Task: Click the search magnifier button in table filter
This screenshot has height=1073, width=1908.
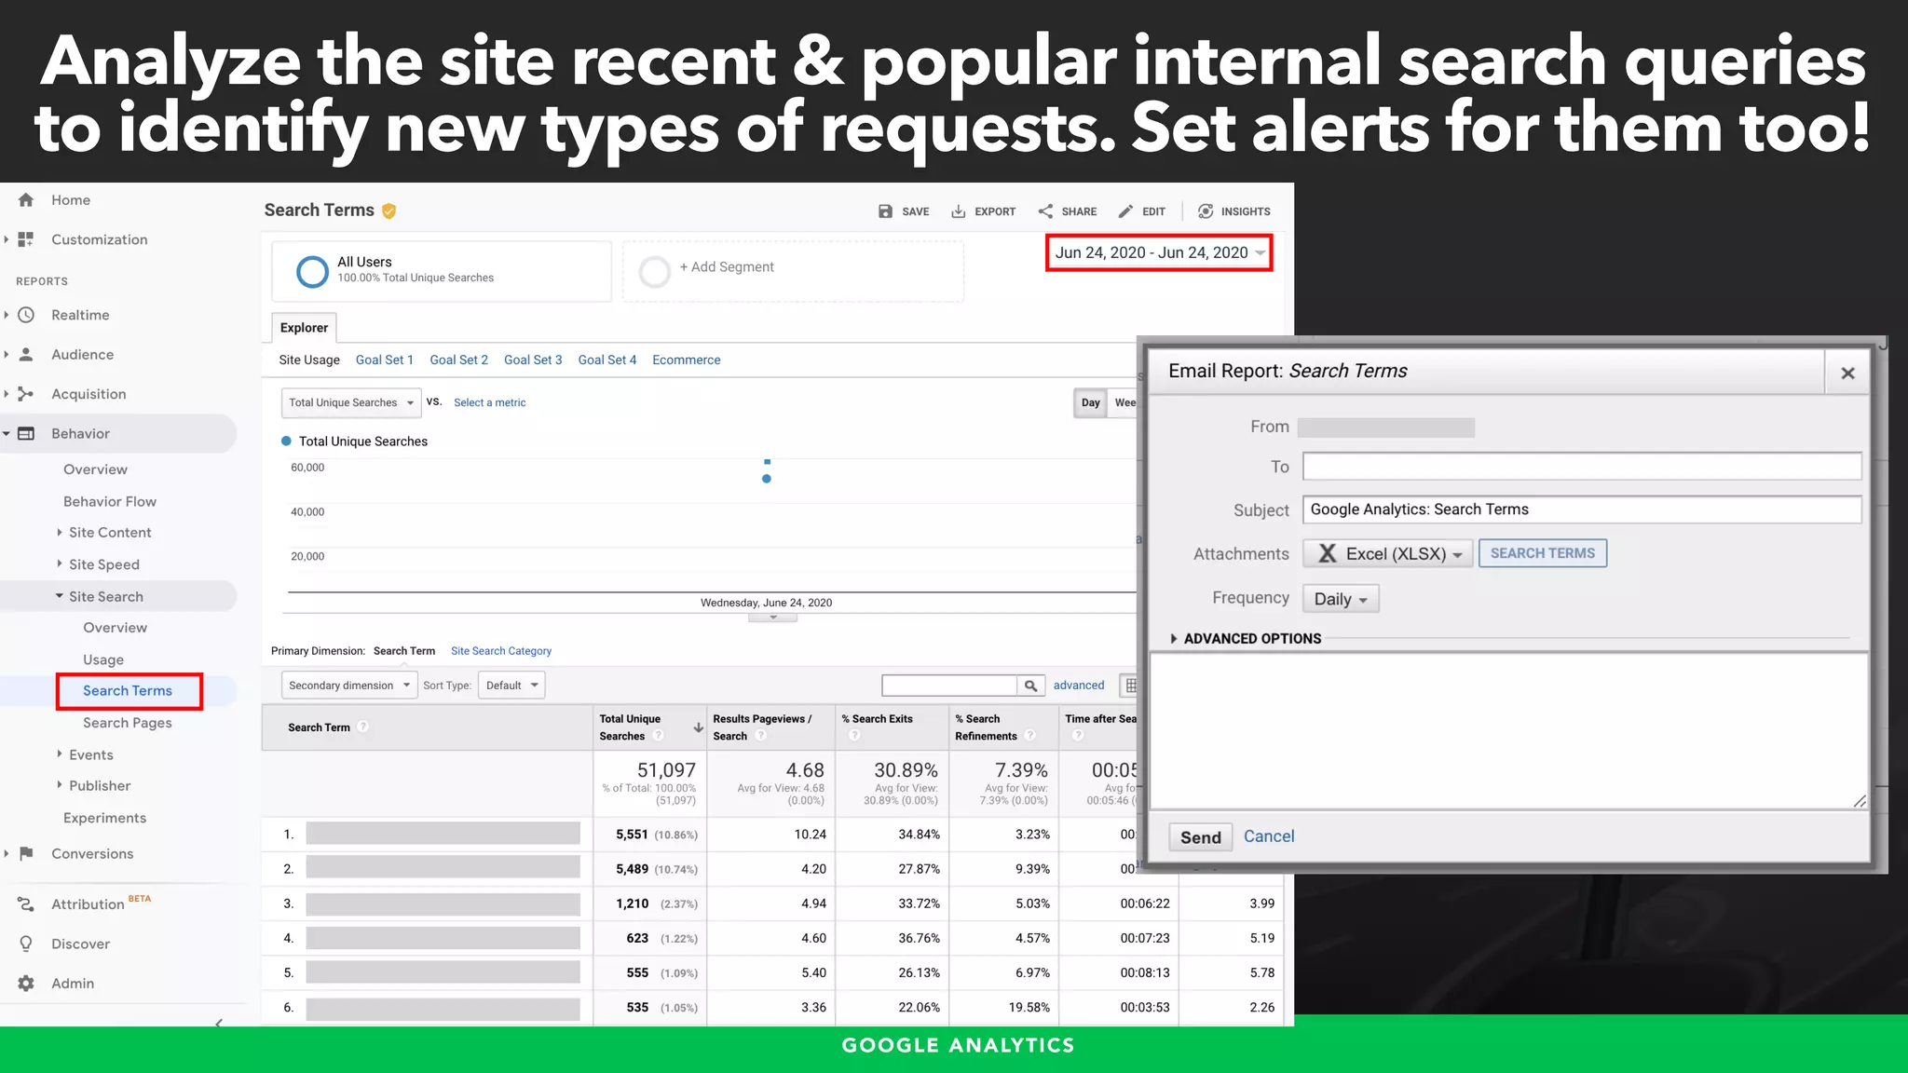Action: 1030,686
